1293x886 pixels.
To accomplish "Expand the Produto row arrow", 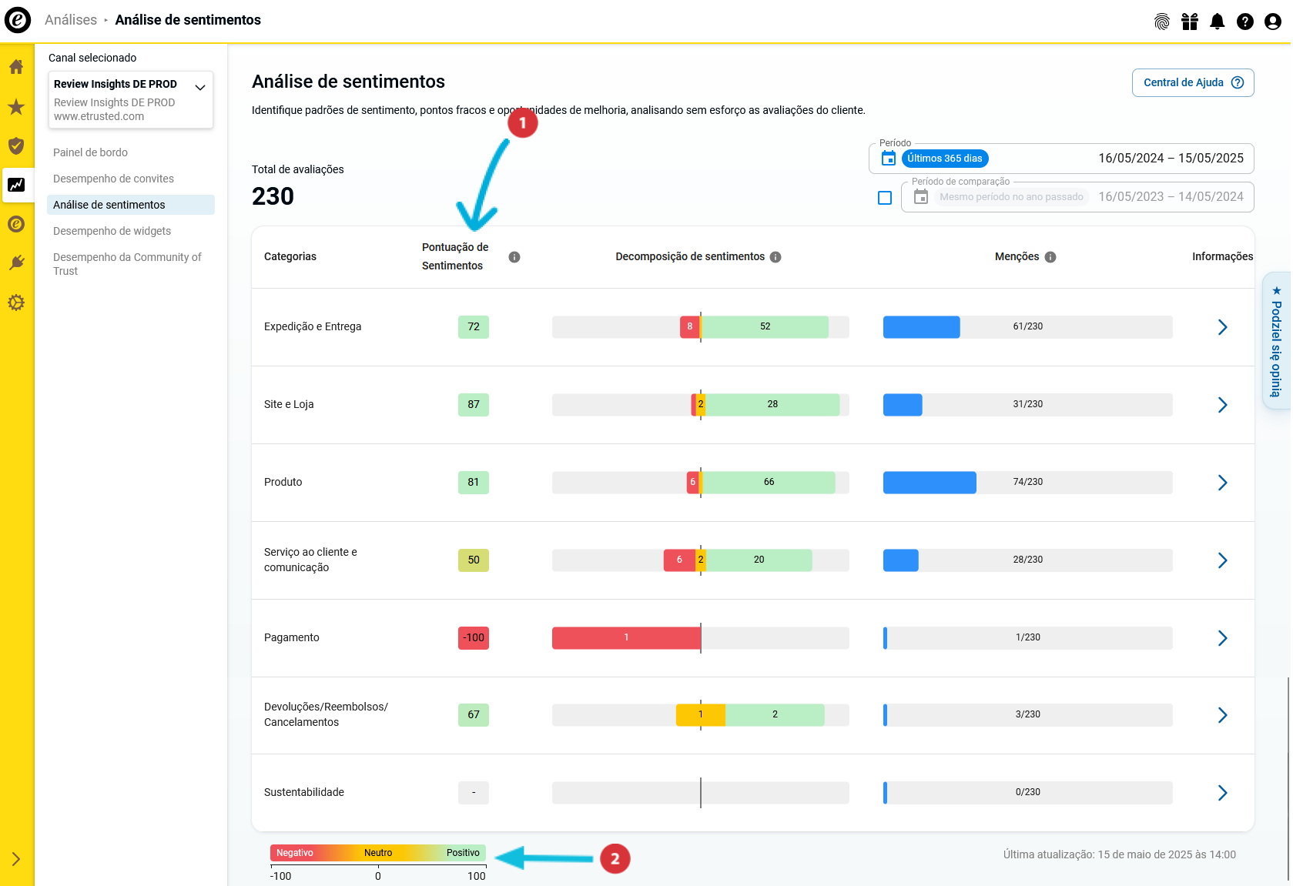I will tap(1222, 483).
